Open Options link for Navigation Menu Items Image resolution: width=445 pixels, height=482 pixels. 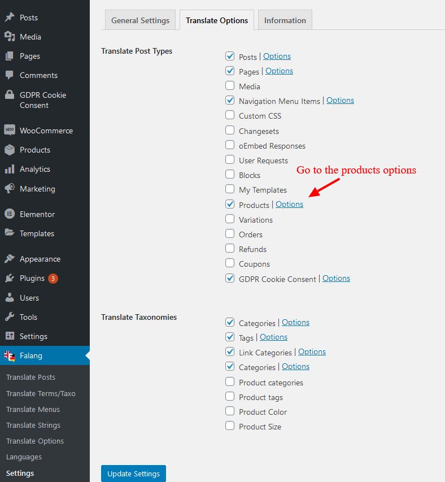(x=341, y=101)
